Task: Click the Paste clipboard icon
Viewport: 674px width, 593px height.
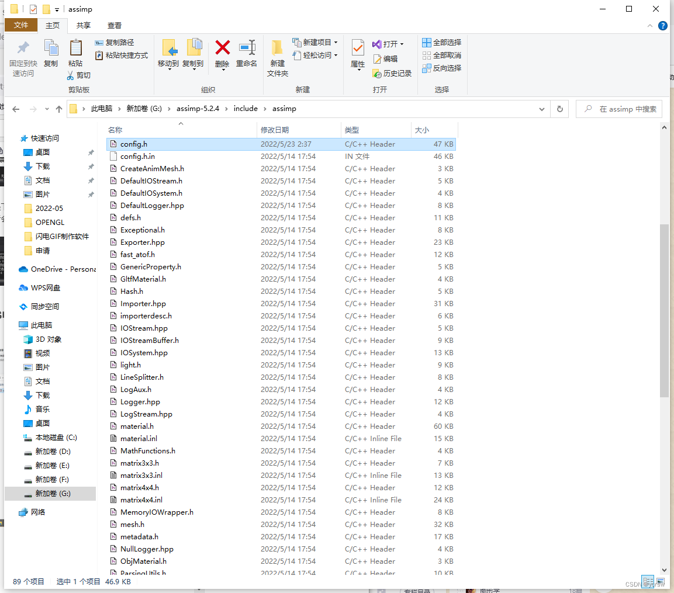Action: [x=75, y=48]
